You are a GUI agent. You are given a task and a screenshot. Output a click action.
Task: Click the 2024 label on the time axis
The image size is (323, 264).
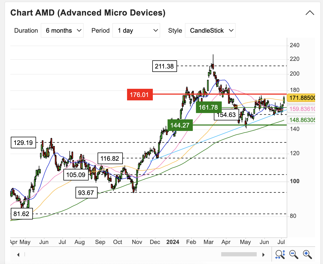coord(173,242)
